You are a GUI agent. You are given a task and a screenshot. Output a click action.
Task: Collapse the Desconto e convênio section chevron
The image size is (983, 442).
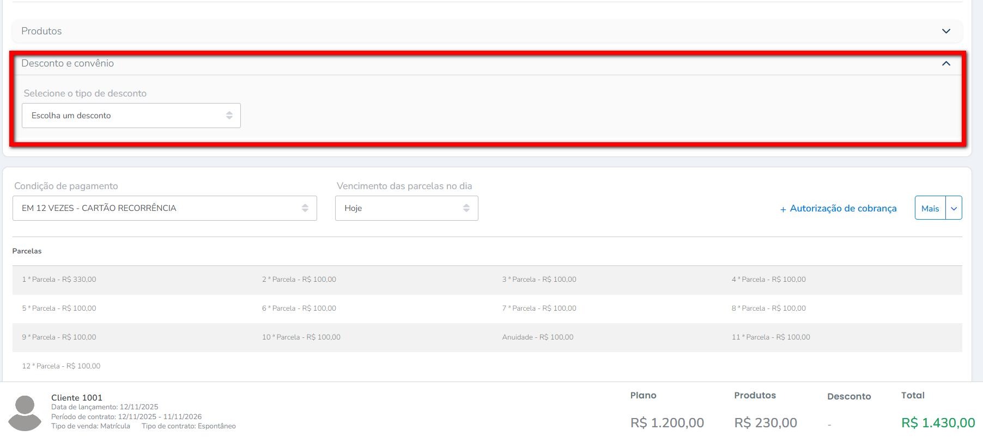pyautogui.click(x=946, y=64)
